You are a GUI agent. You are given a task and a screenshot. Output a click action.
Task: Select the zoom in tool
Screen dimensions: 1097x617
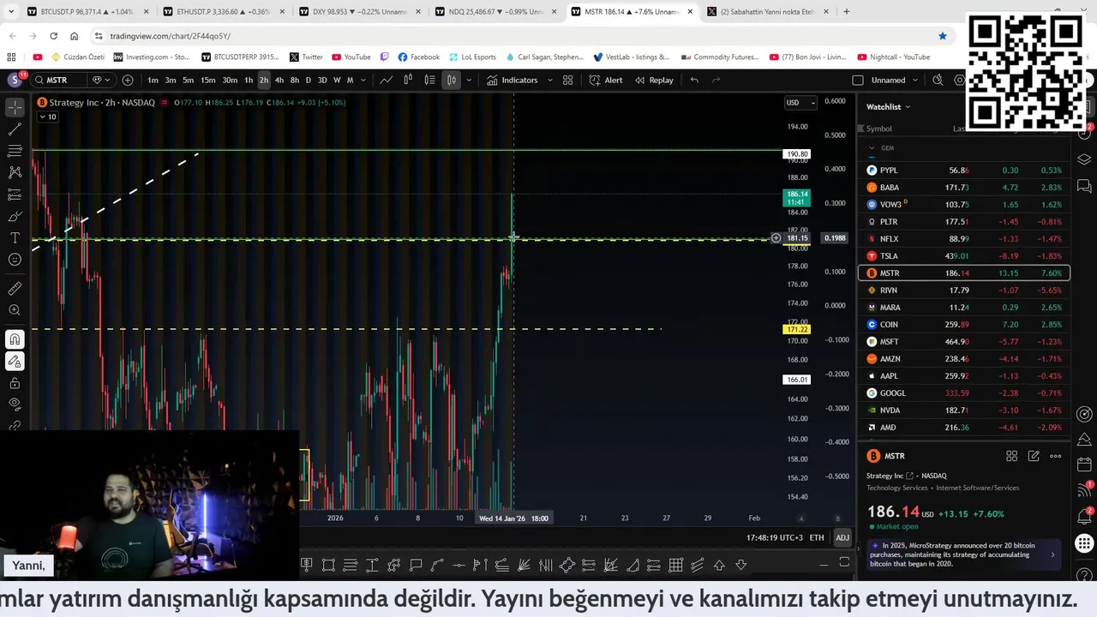coord(15,310)
